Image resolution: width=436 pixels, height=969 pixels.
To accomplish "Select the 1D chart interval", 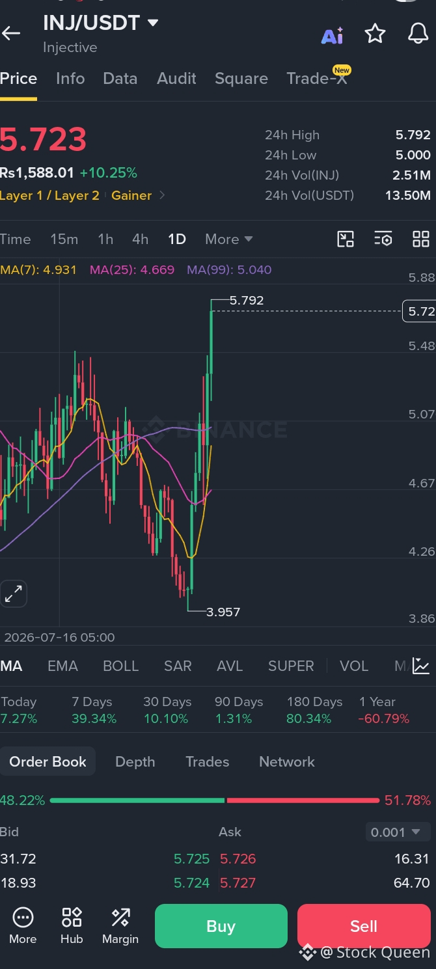I will 177,239.
